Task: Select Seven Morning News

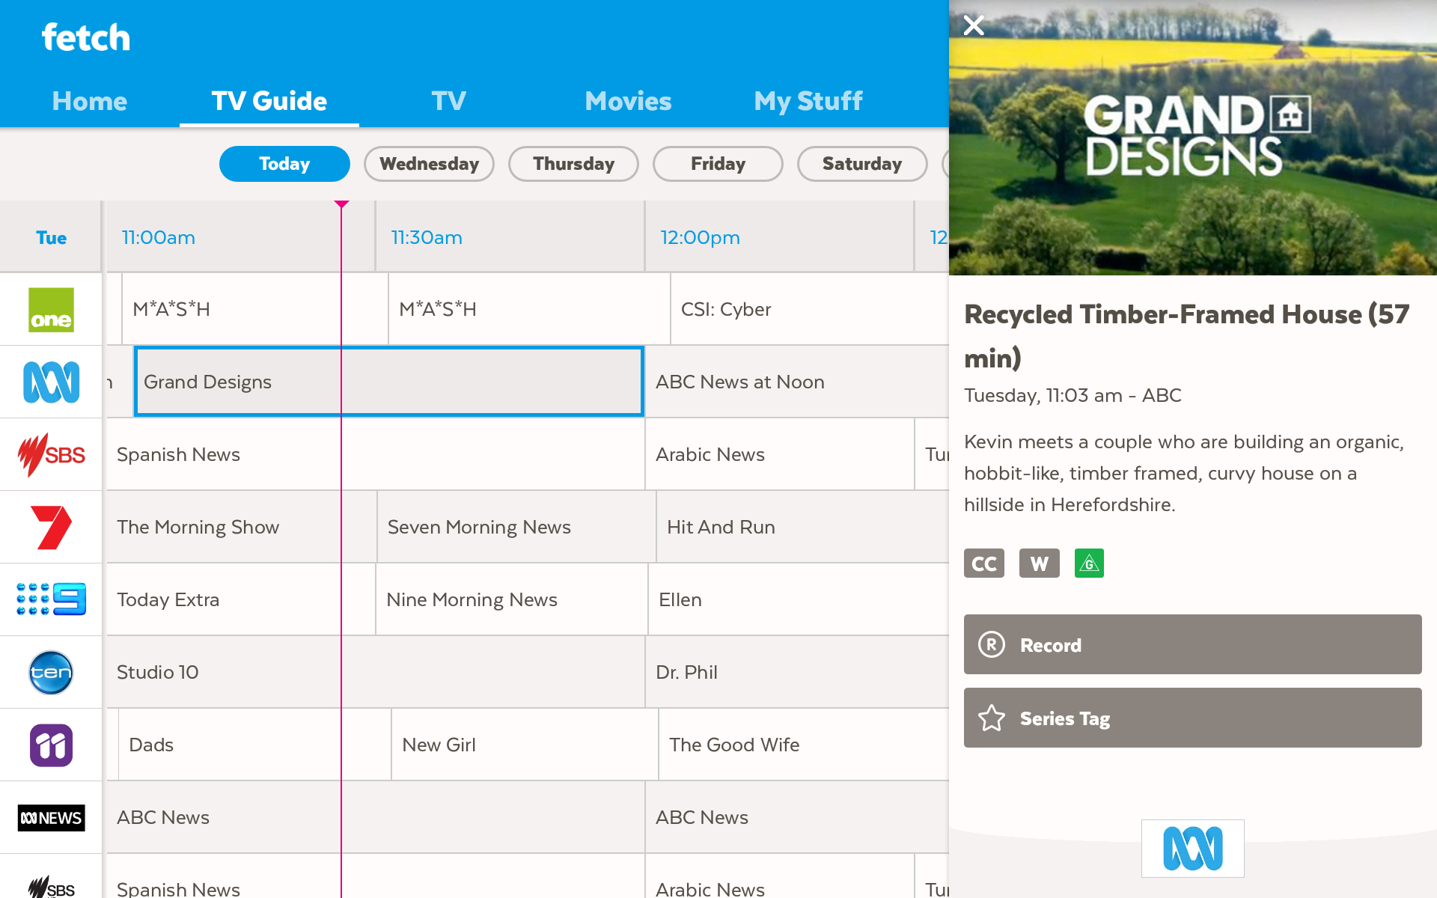Action: click(516, 527)
